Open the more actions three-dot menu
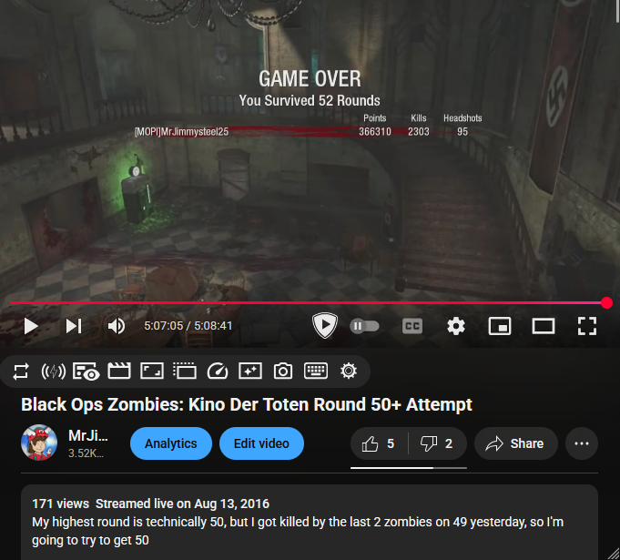Screen dimensions: 620x560 click(x=582, y=443)
